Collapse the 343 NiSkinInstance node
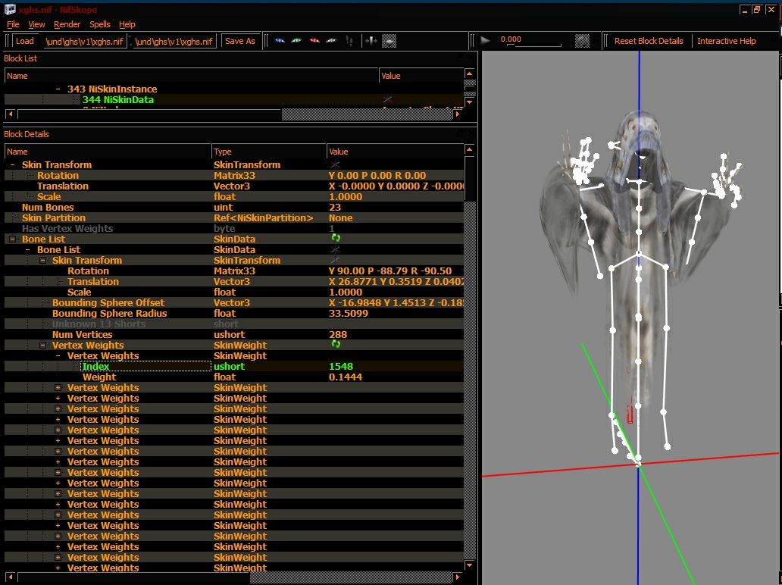Image resolution: width=782 pixels, height=585 pixels. coord(58,89)
